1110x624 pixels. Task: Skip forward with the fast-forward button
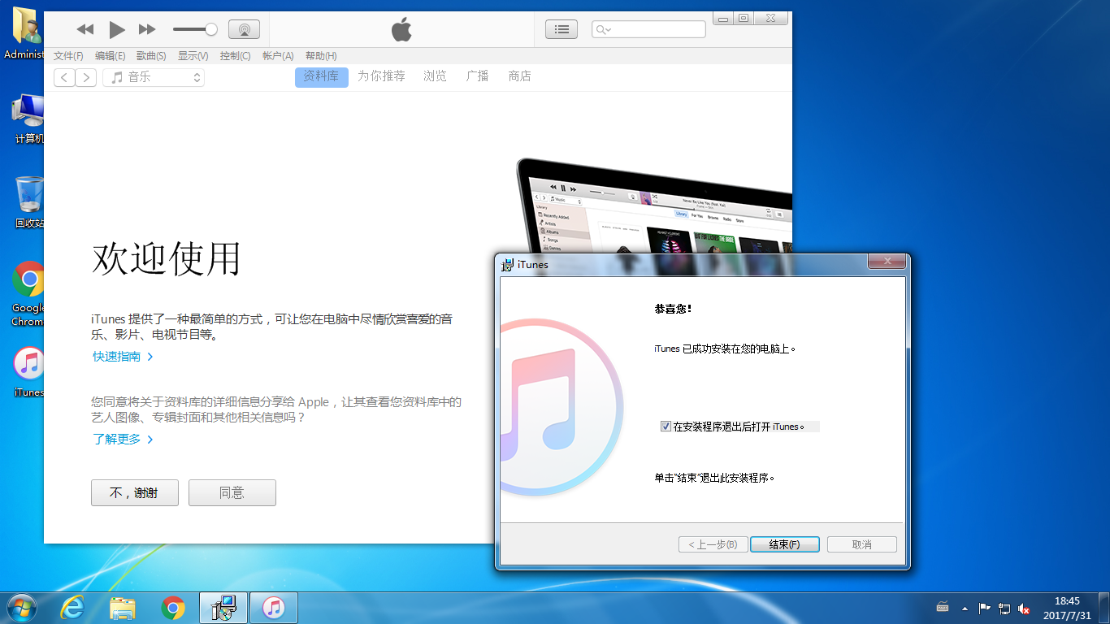tap(147, 29)
